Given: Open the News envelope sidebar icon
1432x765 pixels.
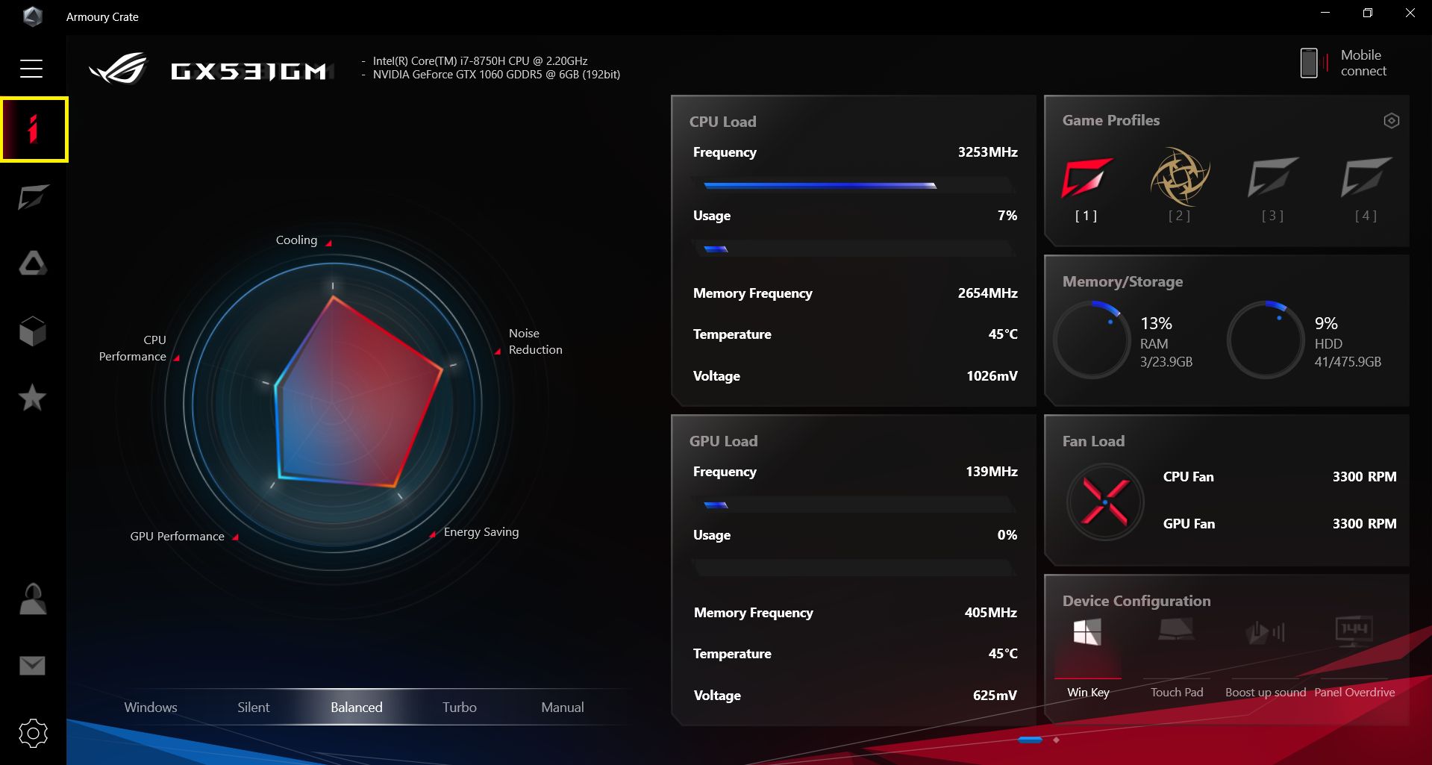Looking at the screenshot, I should point(32,665).
